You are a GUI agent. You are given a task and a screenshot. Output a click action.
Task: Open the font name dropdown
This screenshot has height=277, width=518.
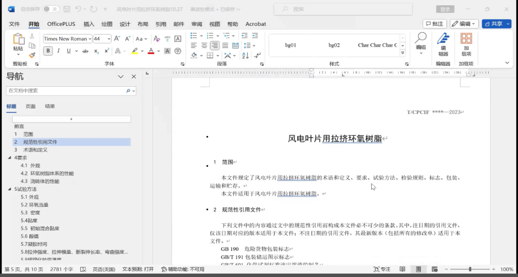[90, 39]
